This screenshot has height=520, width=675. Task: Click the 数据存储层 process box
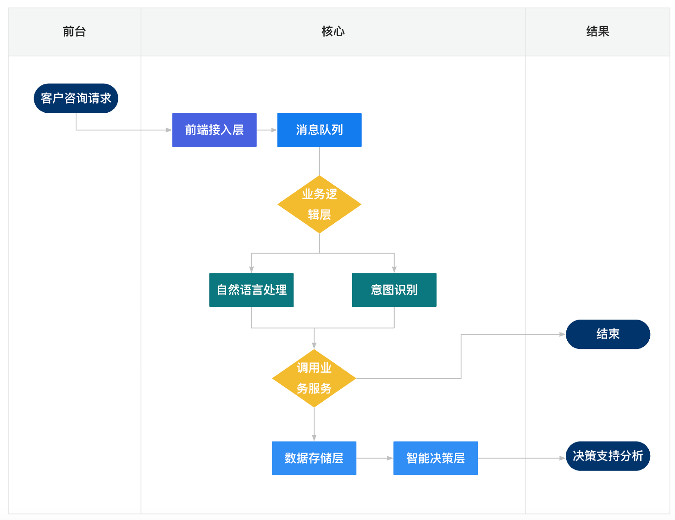(314, 458)
